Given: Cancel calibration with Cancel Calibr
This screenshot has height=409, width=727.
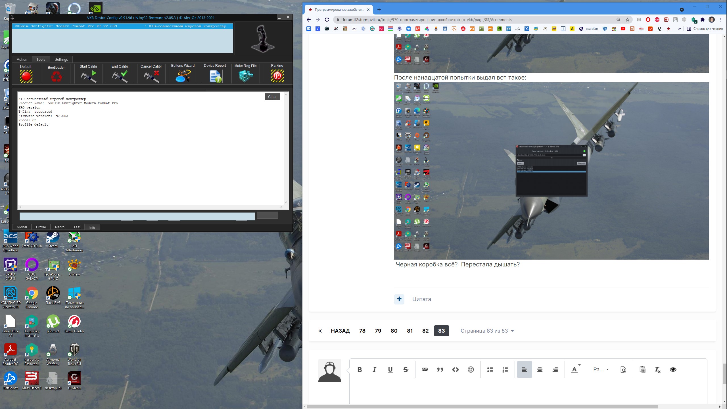Looking at the screenshot, I should [151, 77].
